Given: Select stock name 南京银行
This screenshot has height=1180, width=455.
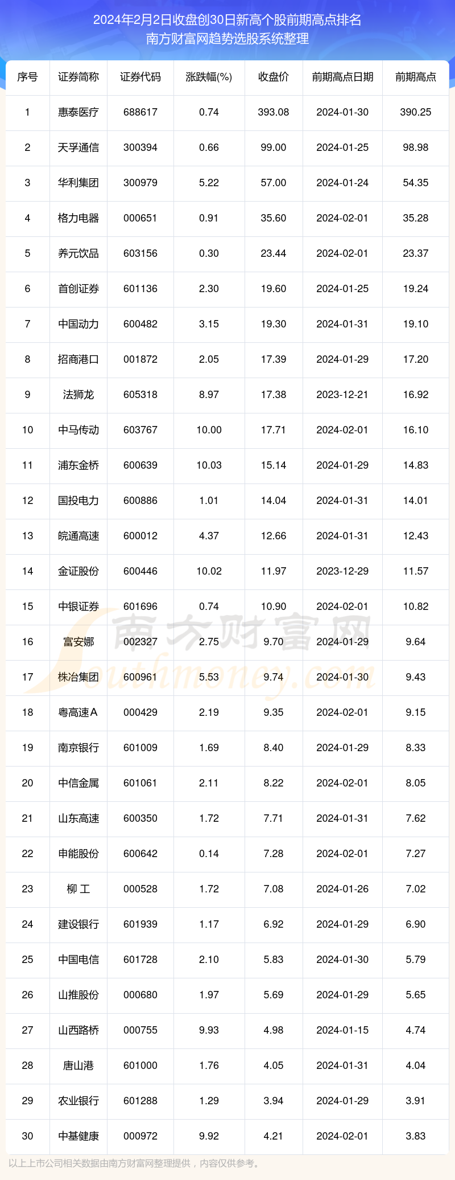Looking at the screenshot, I should click(78, 748).
